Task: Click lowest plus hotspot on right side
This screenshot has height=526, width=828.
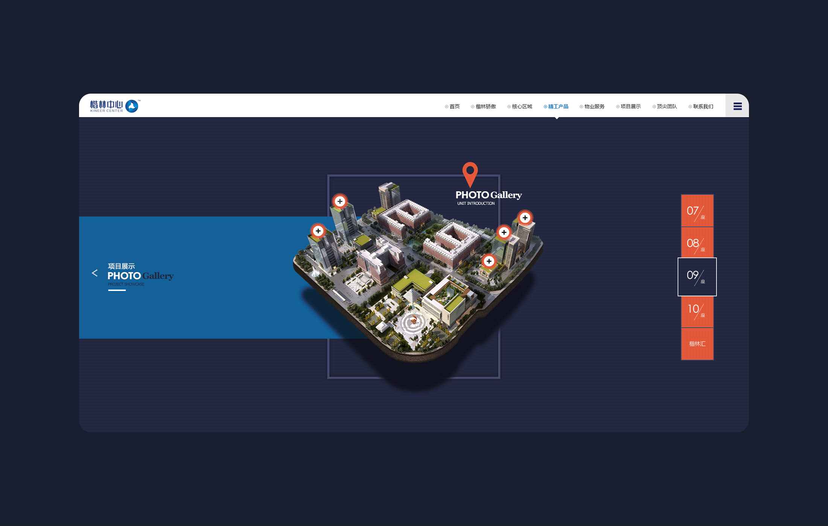Action: coord(489,261)
